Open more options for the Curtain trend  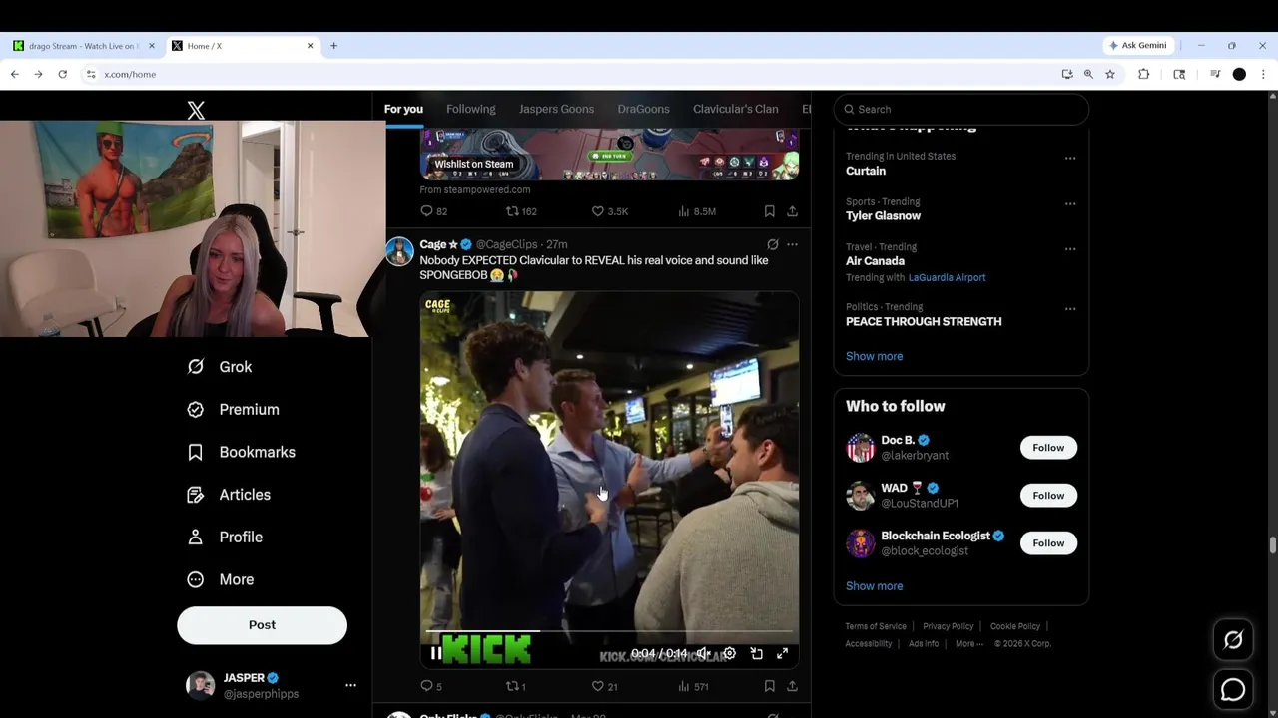click(x=1070, y=158)
